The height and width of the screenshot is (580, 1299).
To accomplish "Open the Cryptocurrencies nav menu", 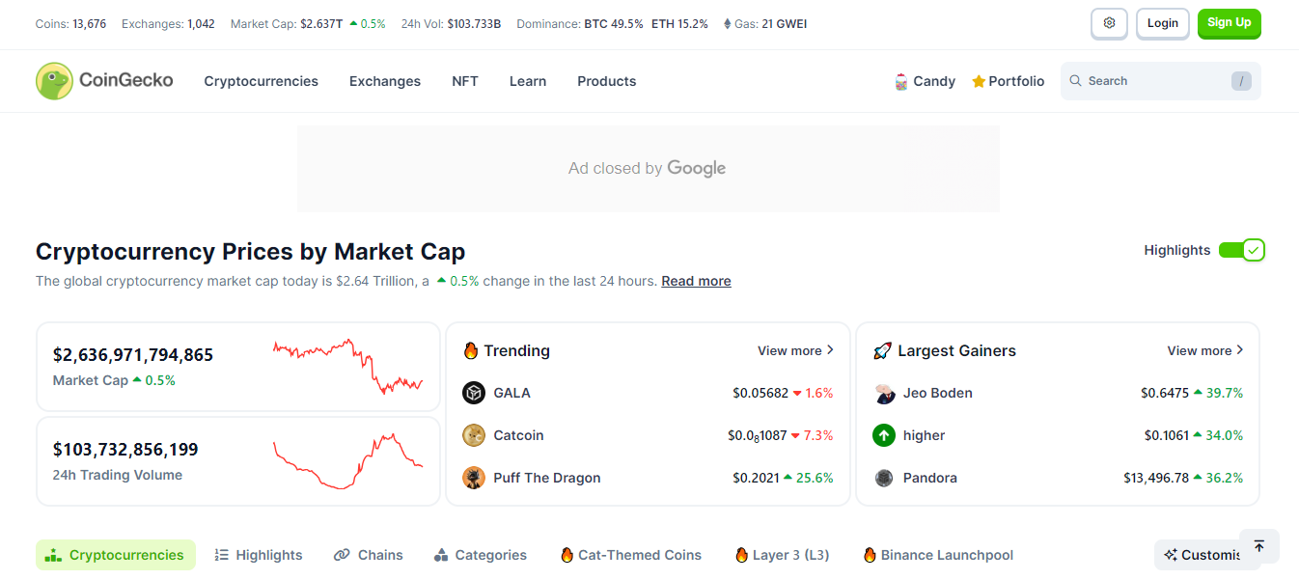I will [x=261, y=81].
